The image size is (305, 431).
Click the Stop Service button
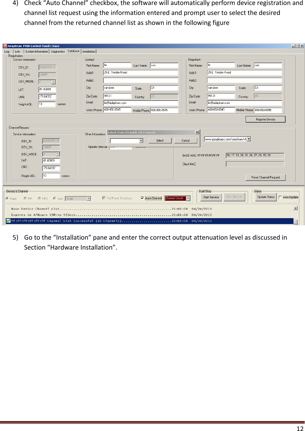click(234, 197)
